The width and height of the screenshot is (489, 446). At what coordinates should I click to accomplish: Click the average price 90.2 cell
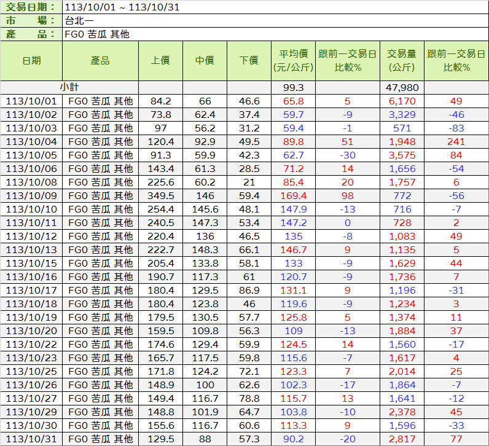(293, 439)
